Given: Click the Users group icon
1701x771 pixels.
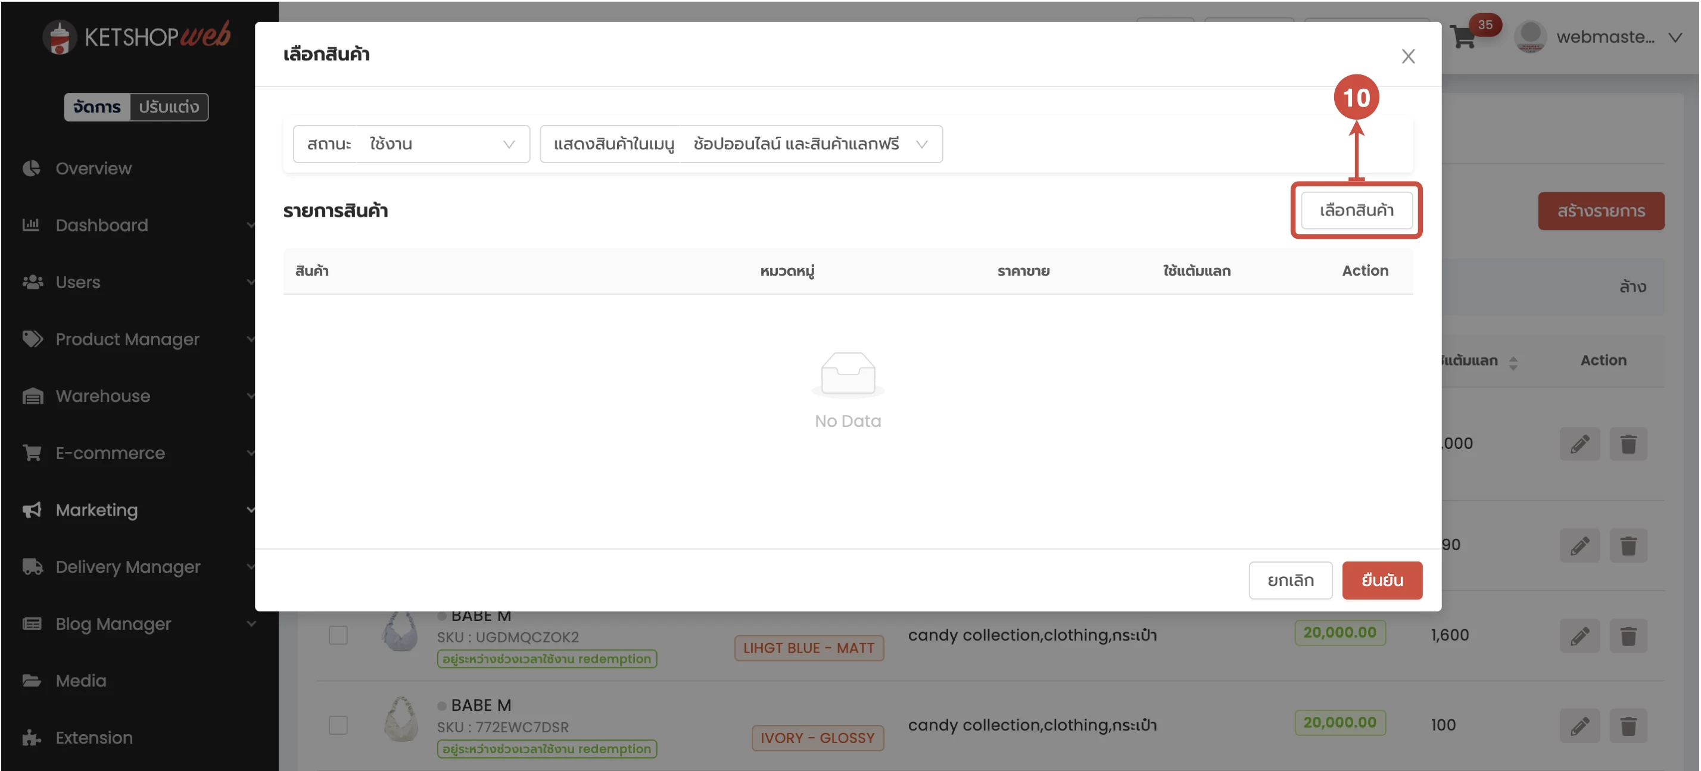Looking at the screenshot, I should (x=32, y=282).
